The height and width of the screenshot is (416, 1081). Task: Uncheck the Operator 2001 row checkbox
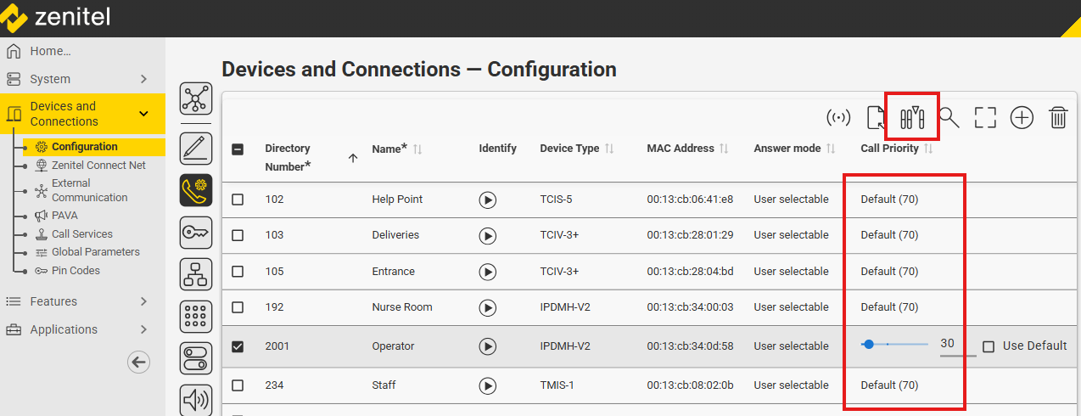(238, 346)
